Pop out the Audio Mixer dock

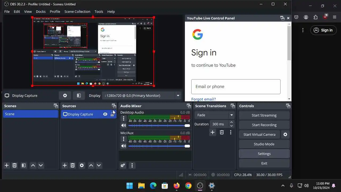(189, 106)
